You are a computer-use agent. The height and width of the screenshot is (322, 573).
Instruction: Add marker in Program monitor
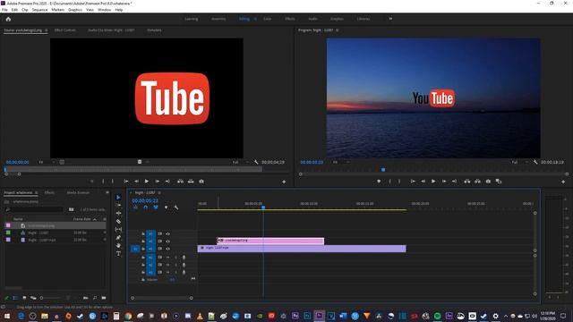[379, 181]
